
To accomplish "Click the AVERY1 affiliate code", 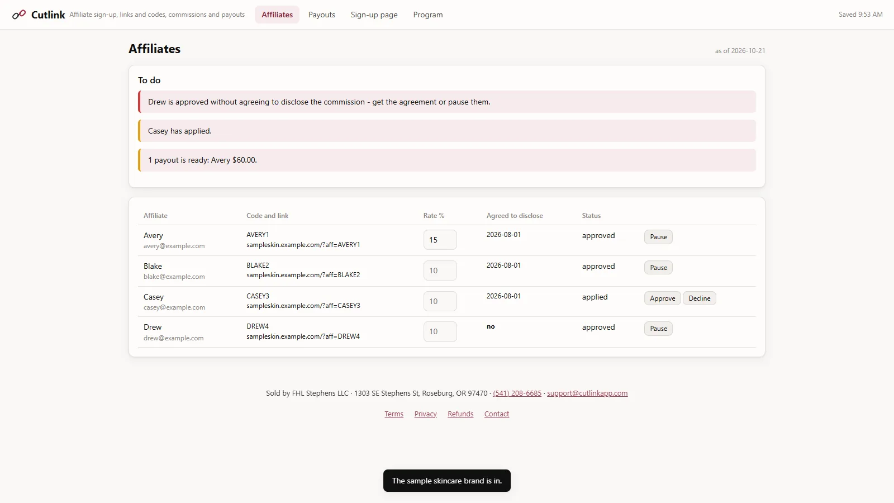I will 258,235.
